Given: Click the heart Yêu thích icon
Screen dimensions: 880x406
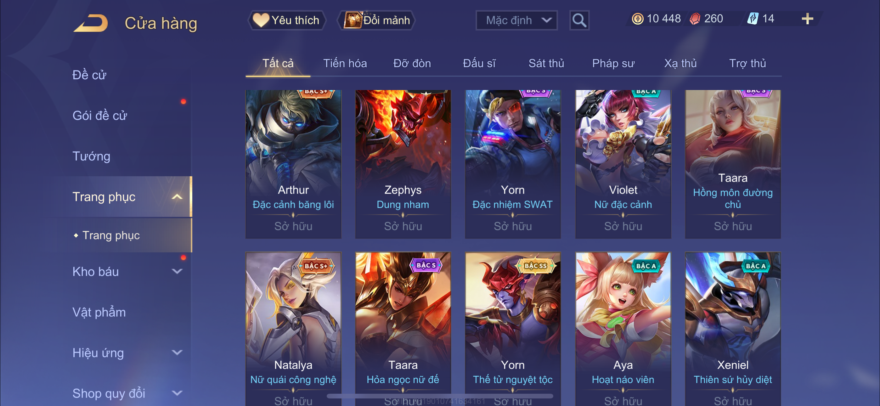Looking at the screenshot, I should [x=261, y=20].
